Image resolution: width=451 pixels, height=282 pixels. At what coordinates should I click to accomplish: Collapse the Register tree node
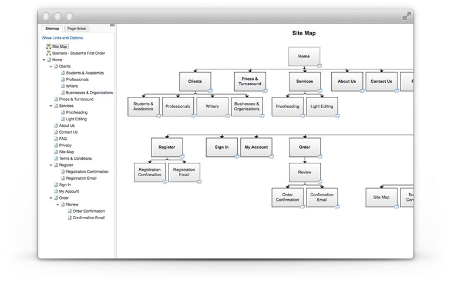coord(51,165)
